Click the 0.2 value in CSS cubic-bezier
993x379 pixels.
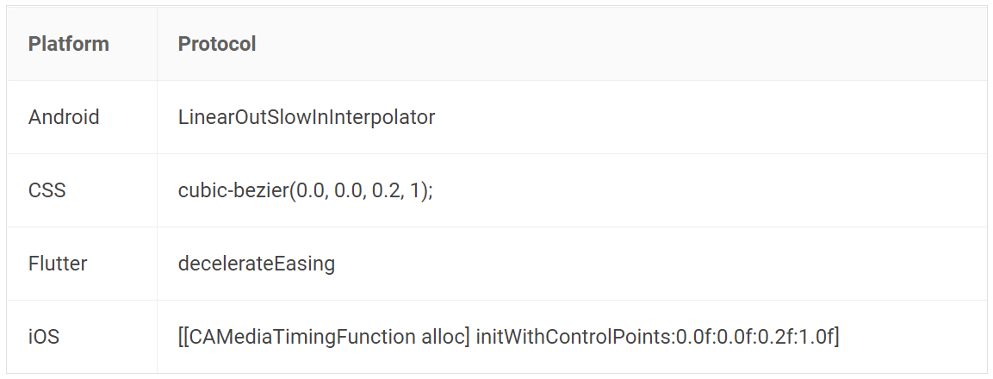(x=387, y=190)
